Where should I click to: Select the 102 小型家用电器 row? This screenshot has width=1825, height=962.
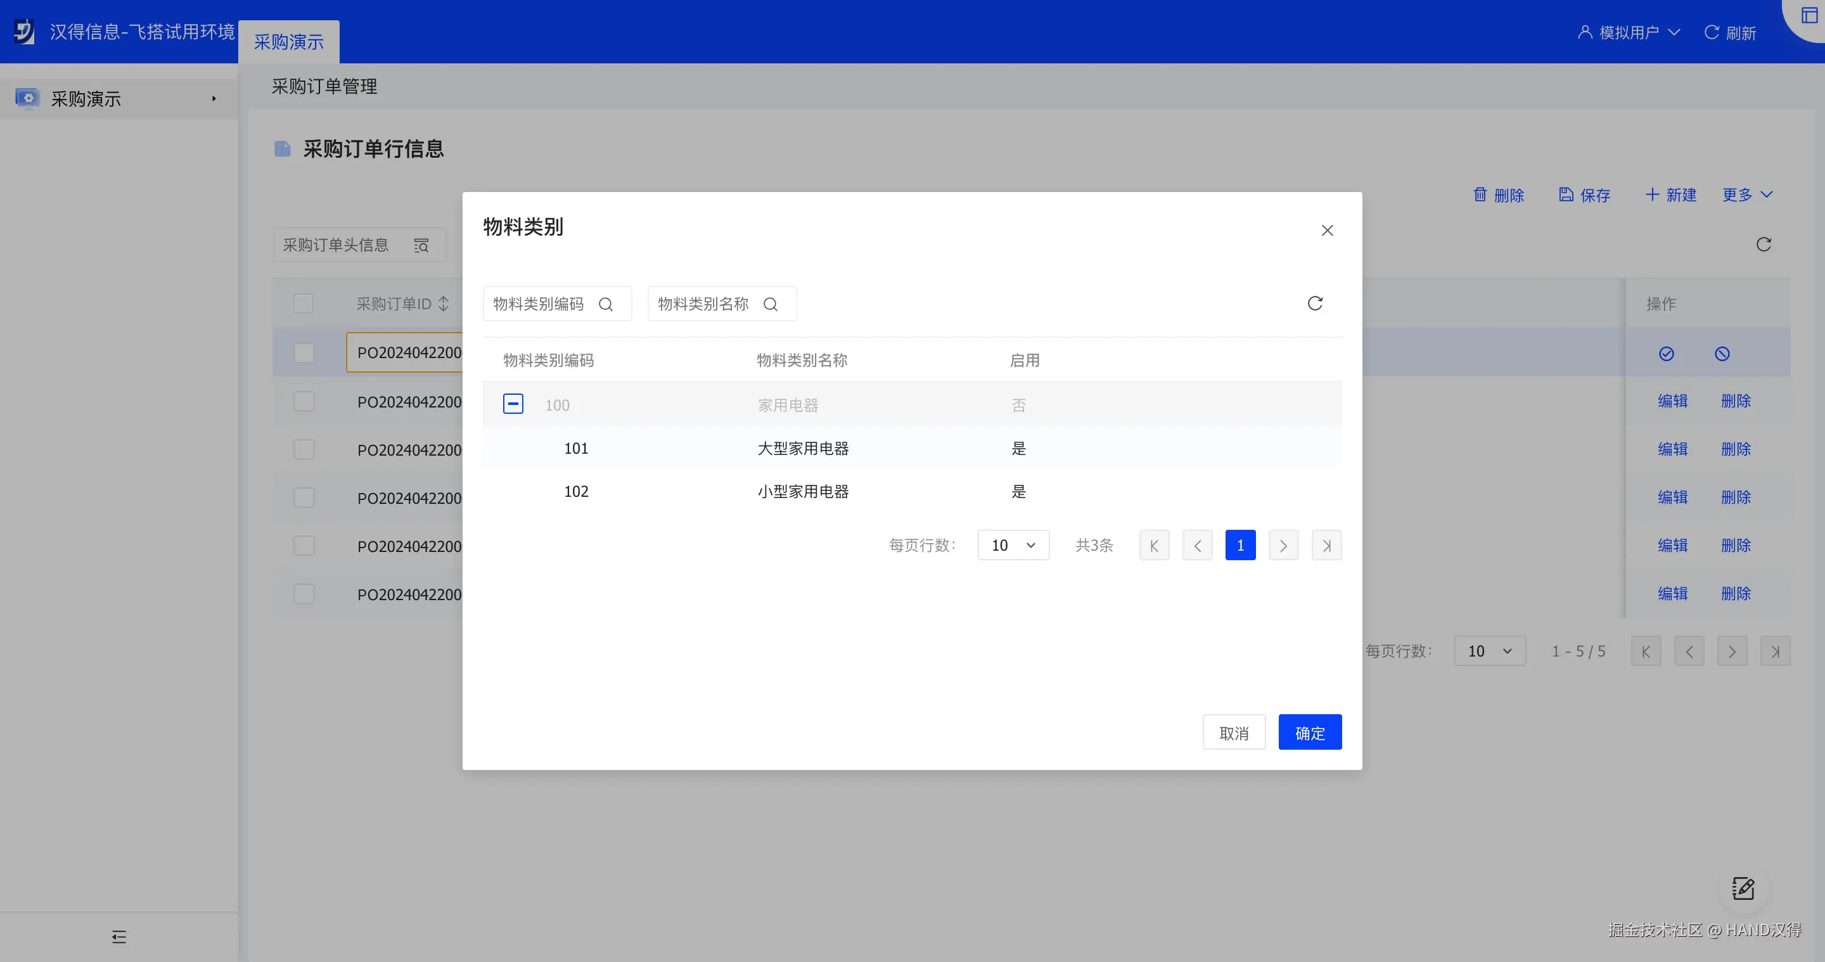[x=804, y=492]
